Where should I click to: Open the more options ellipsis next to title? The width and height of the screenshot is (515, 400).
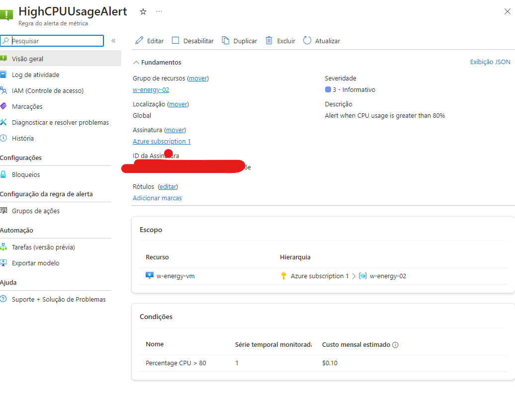(x=159, y=11)
